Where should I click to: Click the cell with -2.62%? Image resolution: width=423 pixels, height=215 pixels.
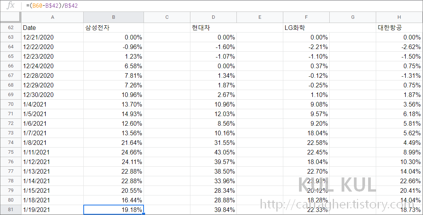[399, 47]
